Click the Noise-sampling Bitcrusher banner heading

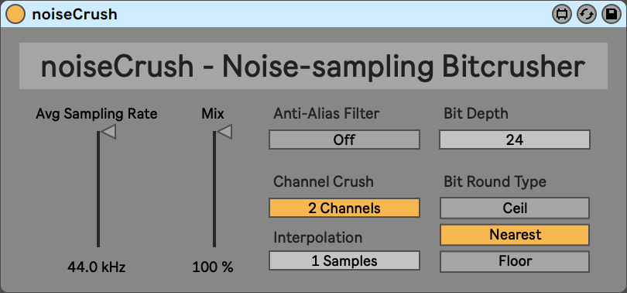[x=313, y=67]
